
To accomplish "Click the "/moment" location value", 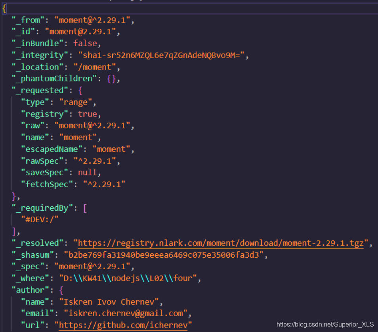I will pyautogui.click(x=95, y=67).
